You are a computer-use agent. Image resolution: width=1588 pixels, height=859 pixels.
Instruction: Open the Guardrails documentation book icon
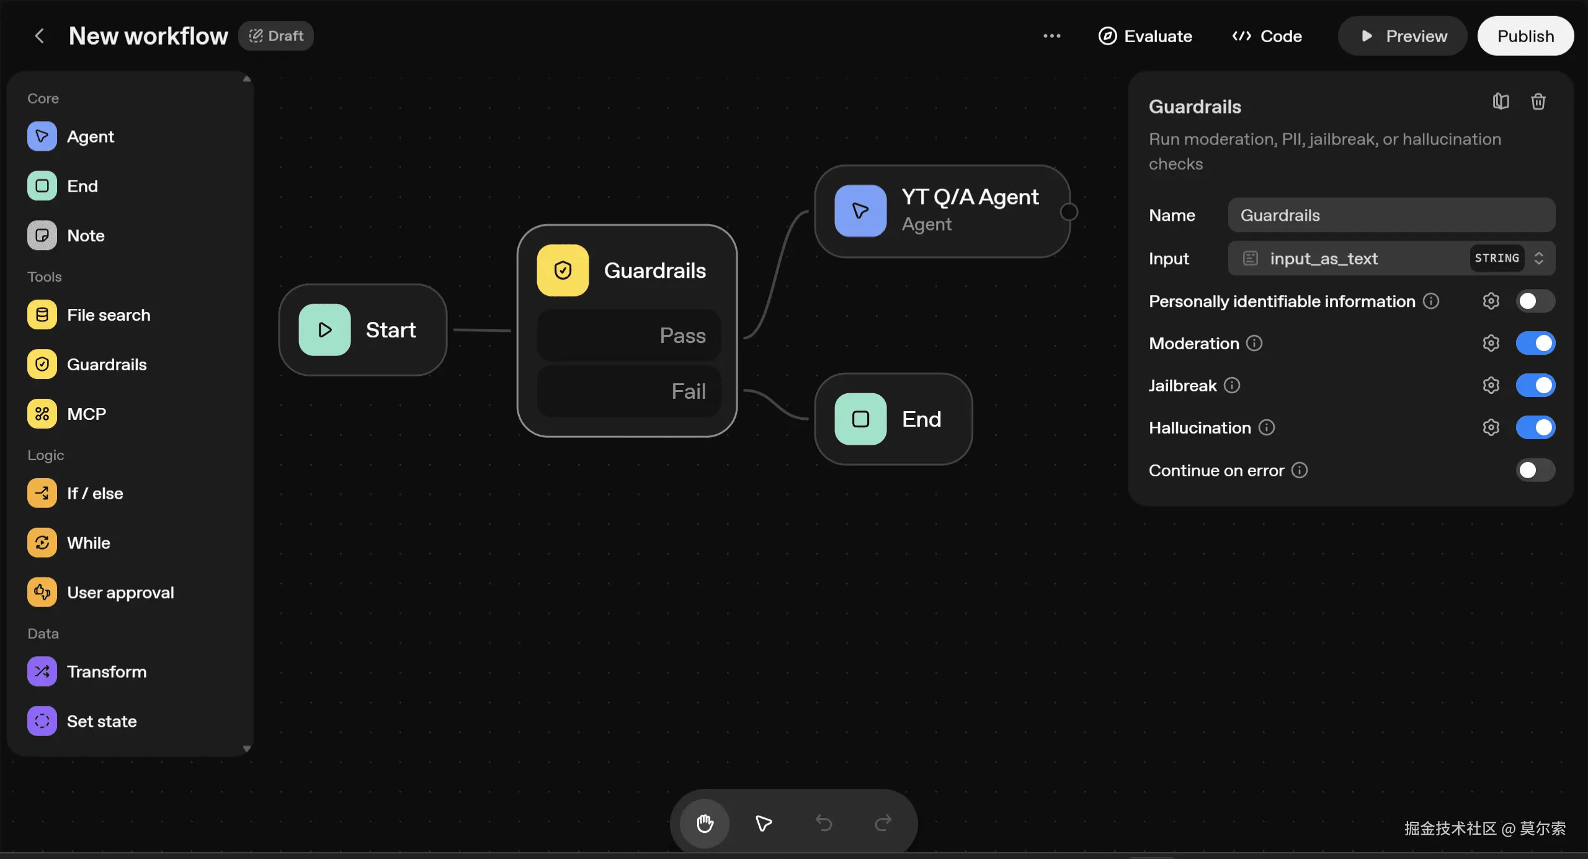coord(1501,102)
